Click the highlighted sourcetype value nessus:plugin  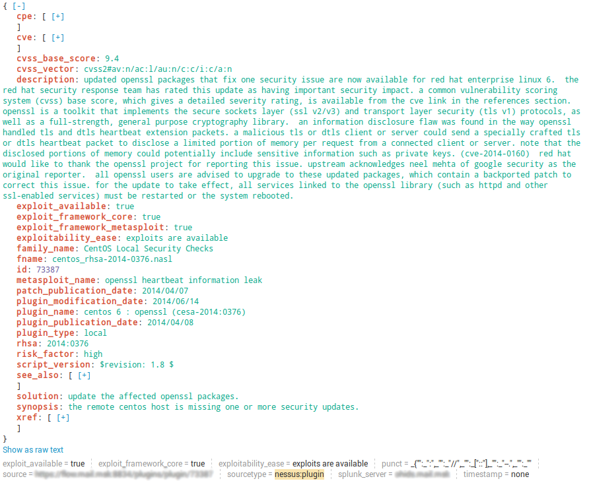pyautogui.click(x=299, y=474)
